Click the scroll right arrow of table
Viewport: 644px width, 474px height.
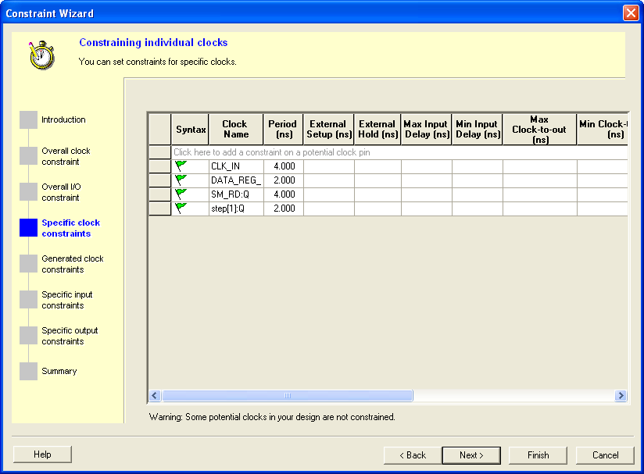coord(621,396)
